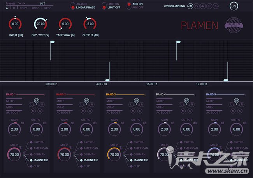253x178 pixels.
Task: Click Band 3 Mojo knob
Action: click(114, 154)
